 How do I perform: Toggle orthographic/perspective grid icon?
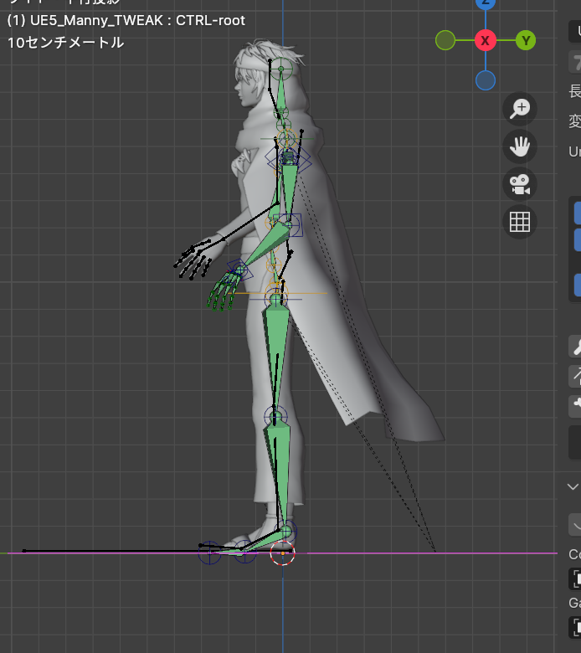[x=520, y=222]
